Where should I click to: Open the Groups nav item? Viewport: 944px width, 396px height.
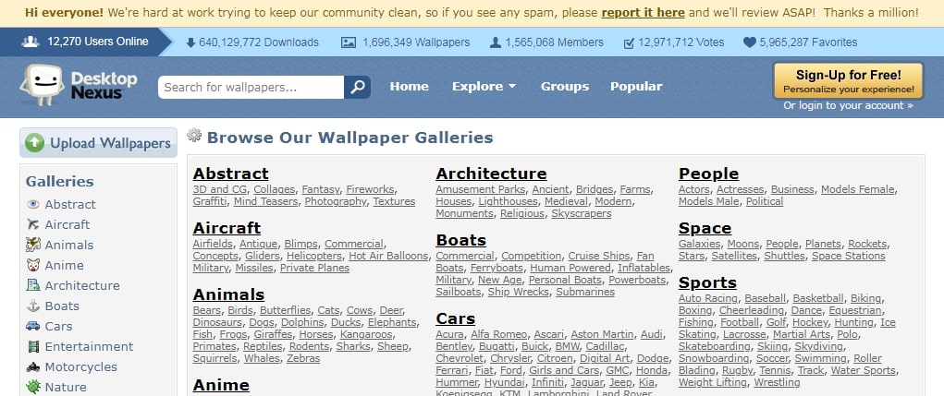point(564,87)
